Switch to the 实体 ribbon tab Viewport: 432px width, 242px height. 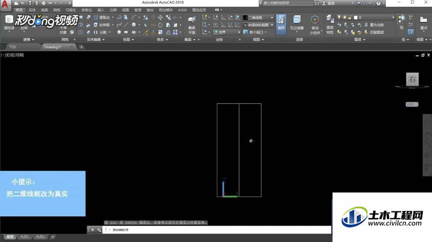[x=32, y=10]
